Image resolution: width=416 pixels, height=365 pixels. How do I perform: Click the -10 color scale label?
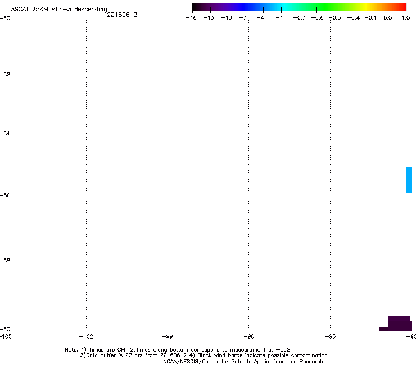coord(227,18)
